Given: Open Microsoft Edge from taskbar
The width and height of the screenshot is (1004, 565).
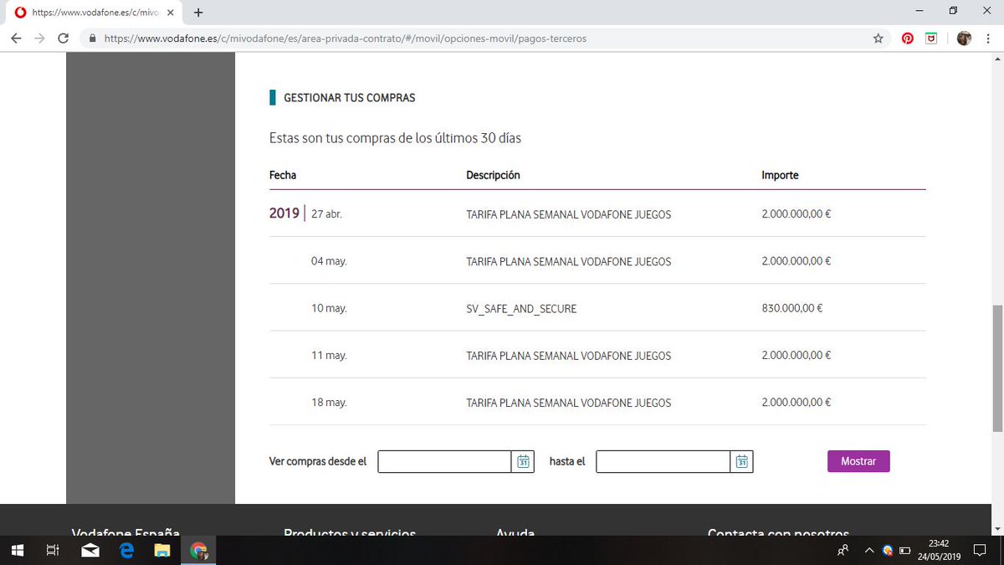Looking at the screenshot, I should [127, 551].
